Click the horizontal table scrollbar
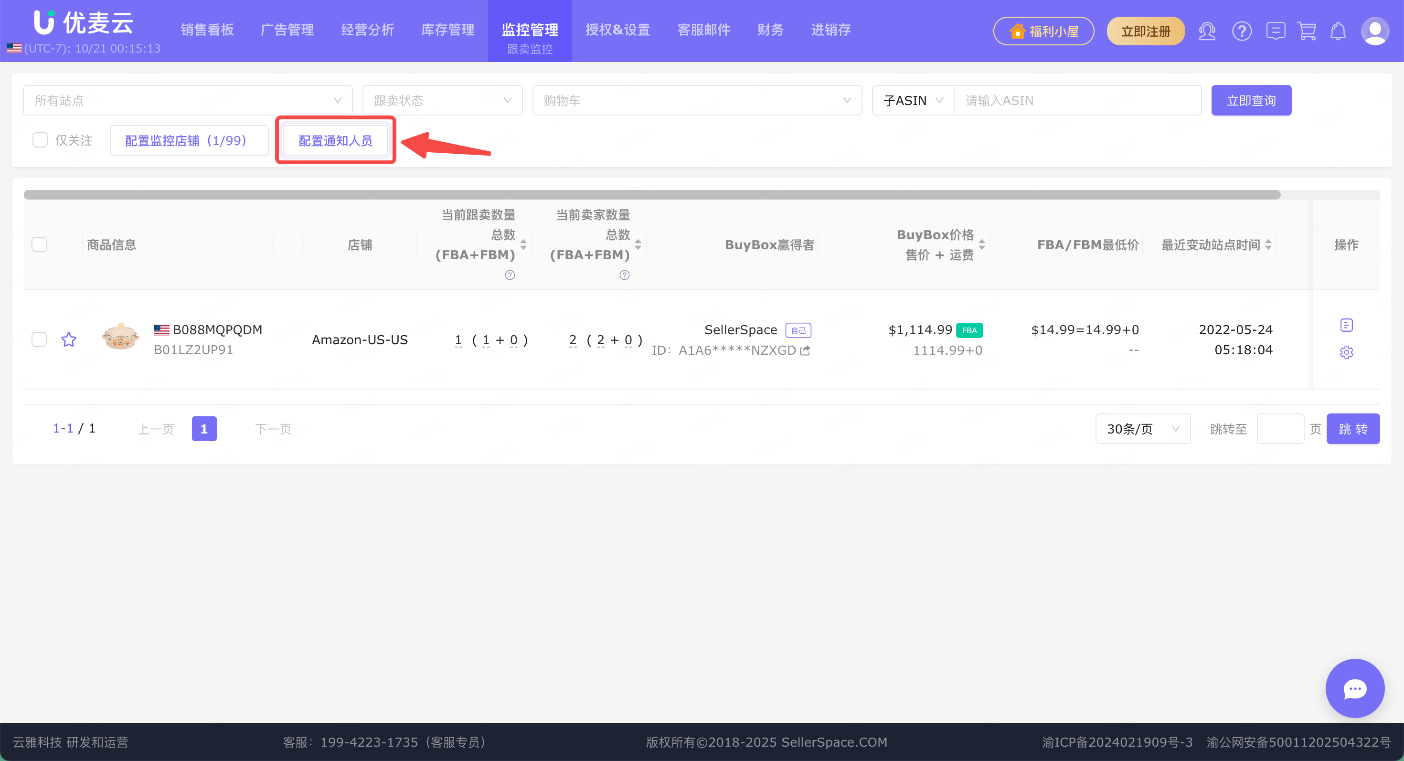 652,195
